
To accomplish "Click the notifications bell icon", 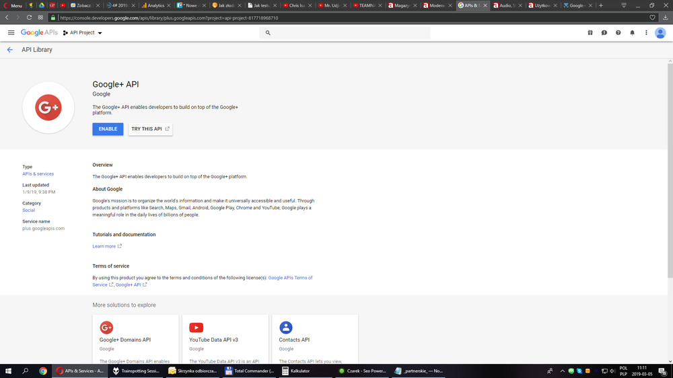I will pyautogui.click(x=632, y=32).
